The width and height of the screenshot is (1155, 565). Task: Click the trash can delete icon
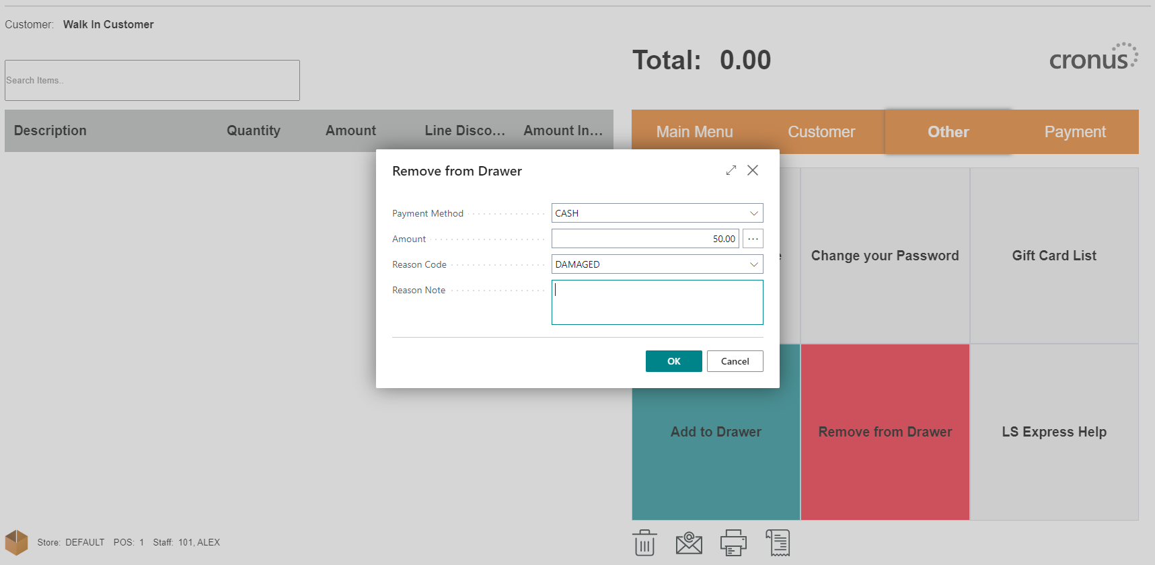point(644,543)
